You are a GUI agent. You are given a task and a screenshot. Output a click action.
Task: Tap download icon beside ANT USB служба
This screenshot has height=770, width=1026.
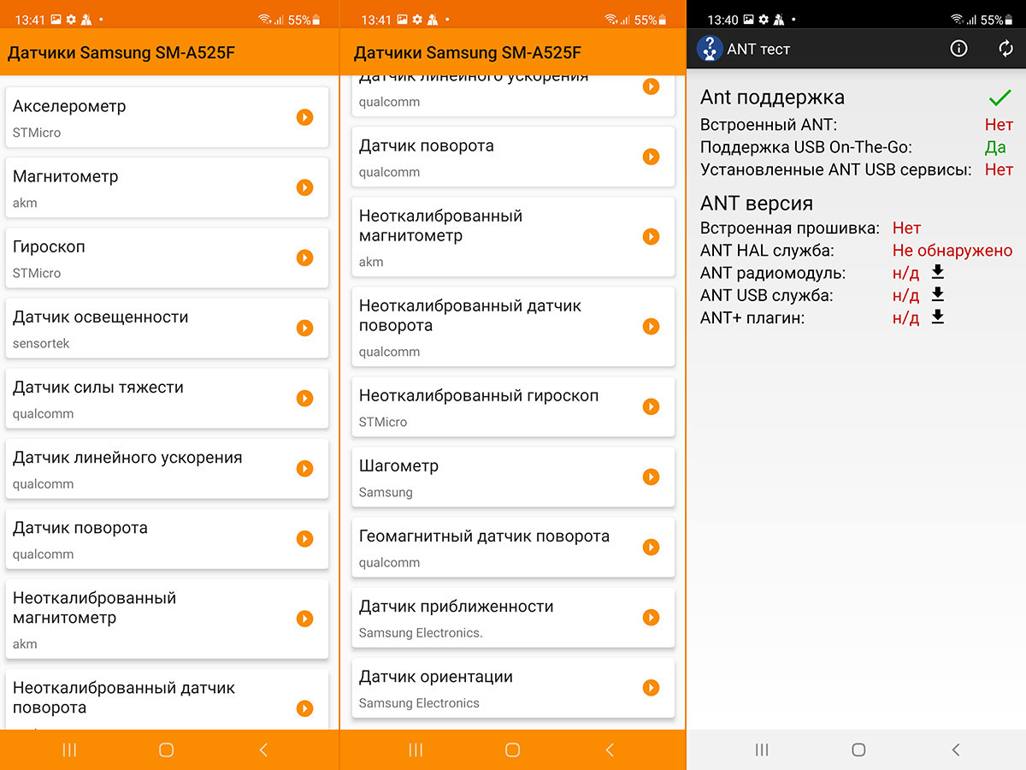point(937,294)
